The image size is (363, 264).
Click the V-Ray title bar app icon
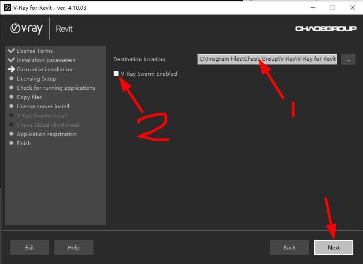point(7,7)
